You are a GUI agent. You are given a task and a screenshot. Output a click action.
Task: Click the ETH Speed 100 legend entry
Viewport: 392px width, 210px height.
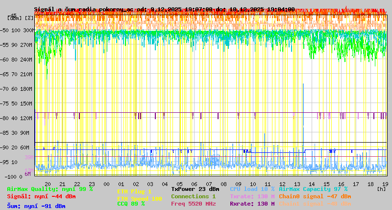(x=139, y=199)
